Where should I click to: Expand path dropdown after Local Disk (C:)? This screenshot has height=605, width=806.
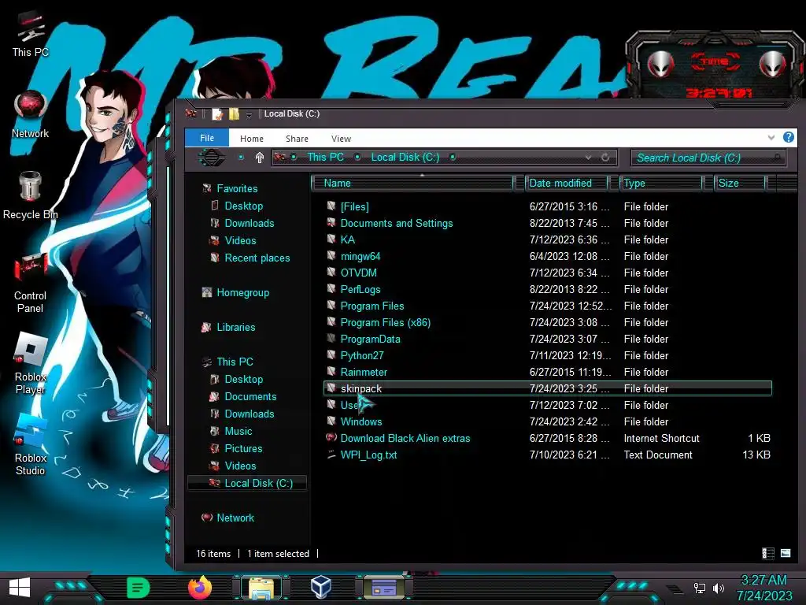tap(453, 158)
